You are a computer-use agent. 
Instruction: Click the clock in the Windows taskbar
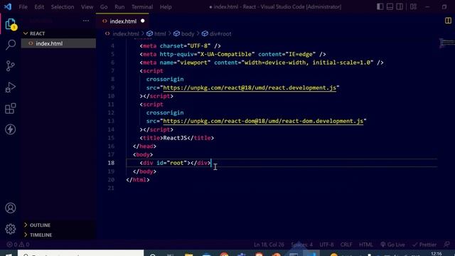tap(436, 254)
